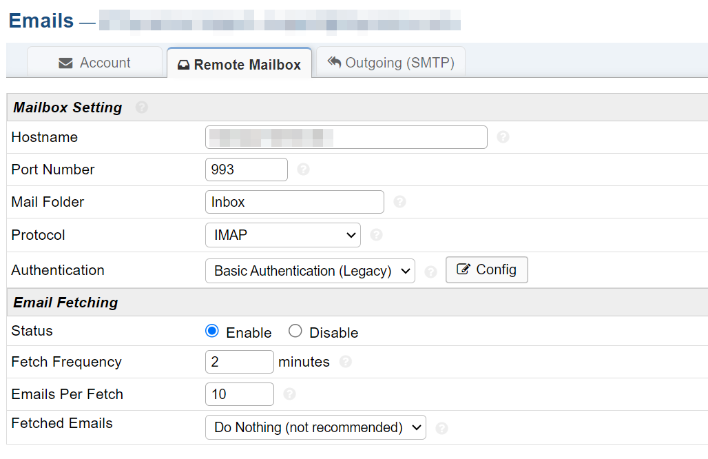
Task: Open the Basic Authentication (Legacy) dropdown
Action: click(310, 271)
